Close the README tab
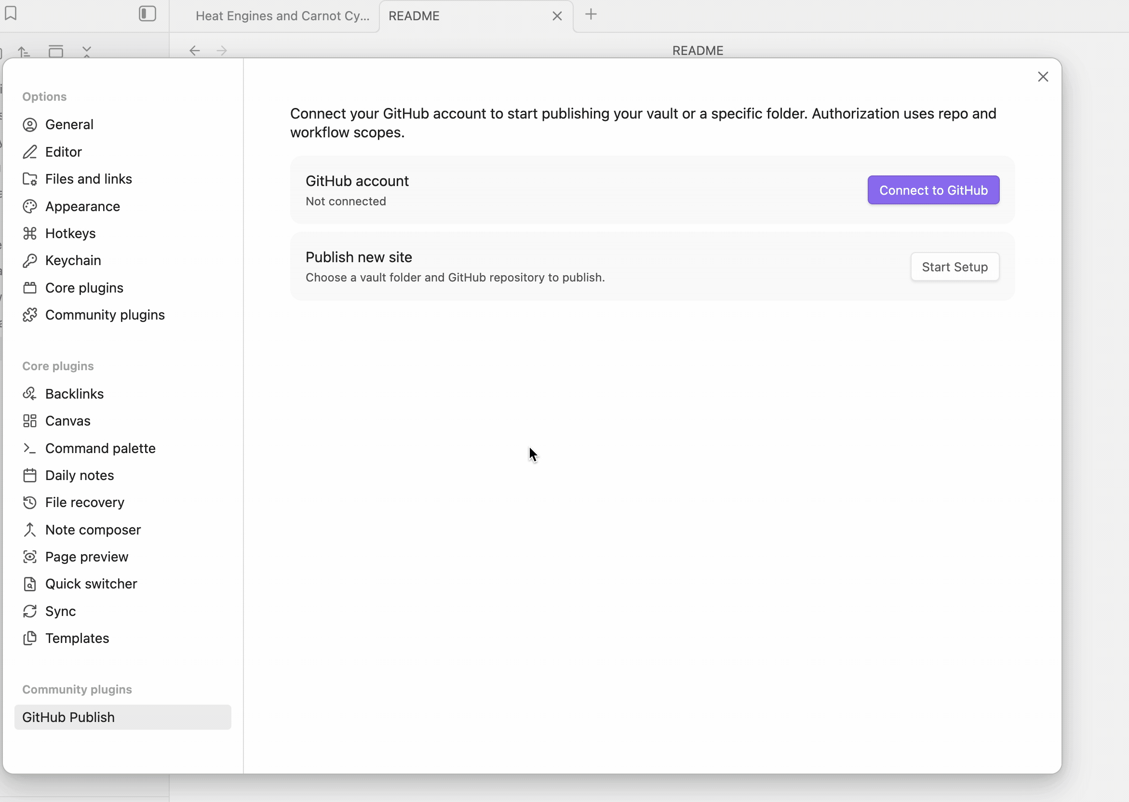 pyautogui.click(x=557, y=16)
